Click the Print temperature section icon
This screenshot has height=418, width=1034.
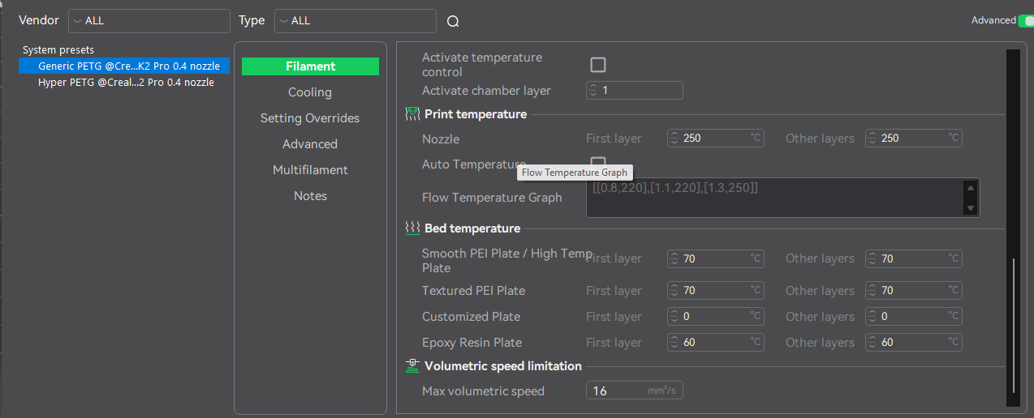tap(412, 114)
